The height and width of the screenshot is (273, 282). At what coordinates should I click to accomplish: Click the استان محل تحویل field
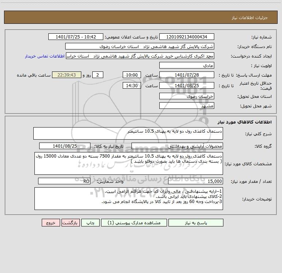click(187, 96)
